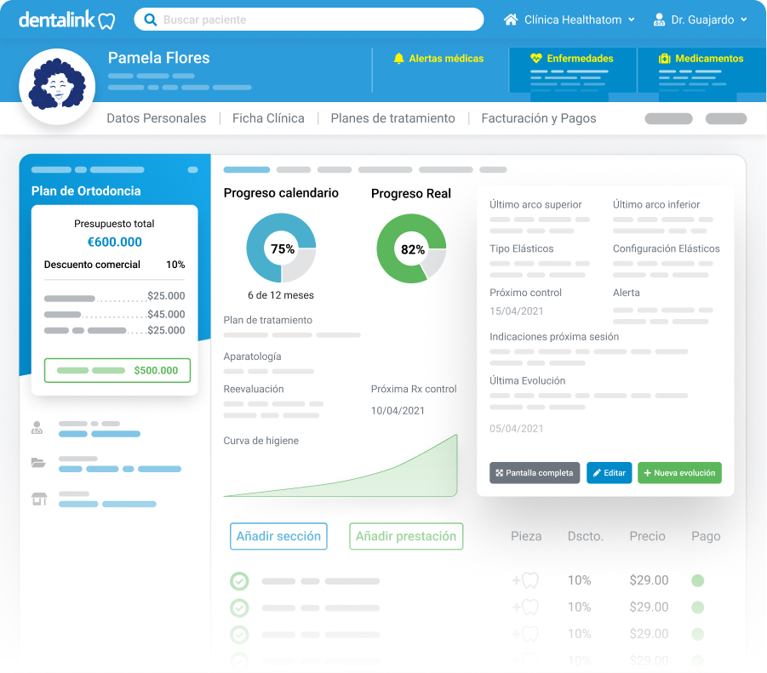The width and height of the screenshot is (767, 673).
Task: Click the Pantalla completa button
Action: click(535, 472)
